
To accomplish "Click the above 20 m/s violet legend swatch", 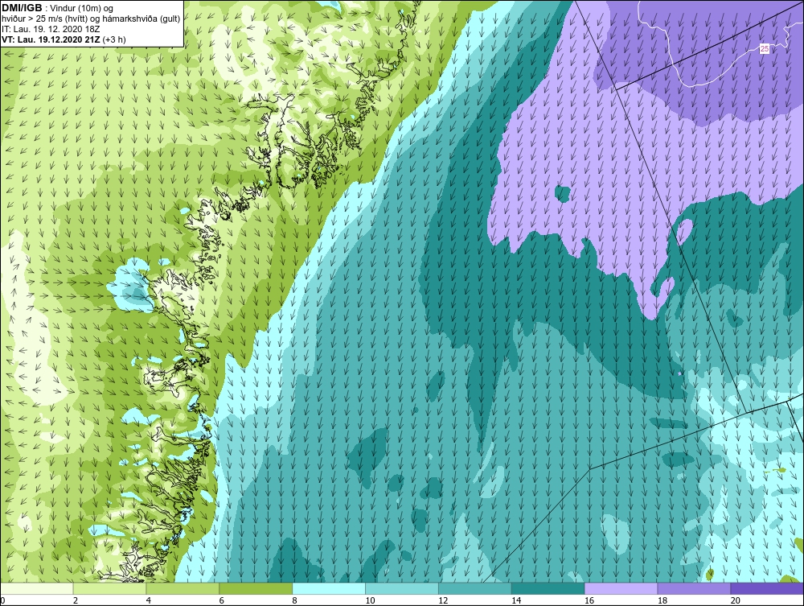I will click(x=767, y=588).
